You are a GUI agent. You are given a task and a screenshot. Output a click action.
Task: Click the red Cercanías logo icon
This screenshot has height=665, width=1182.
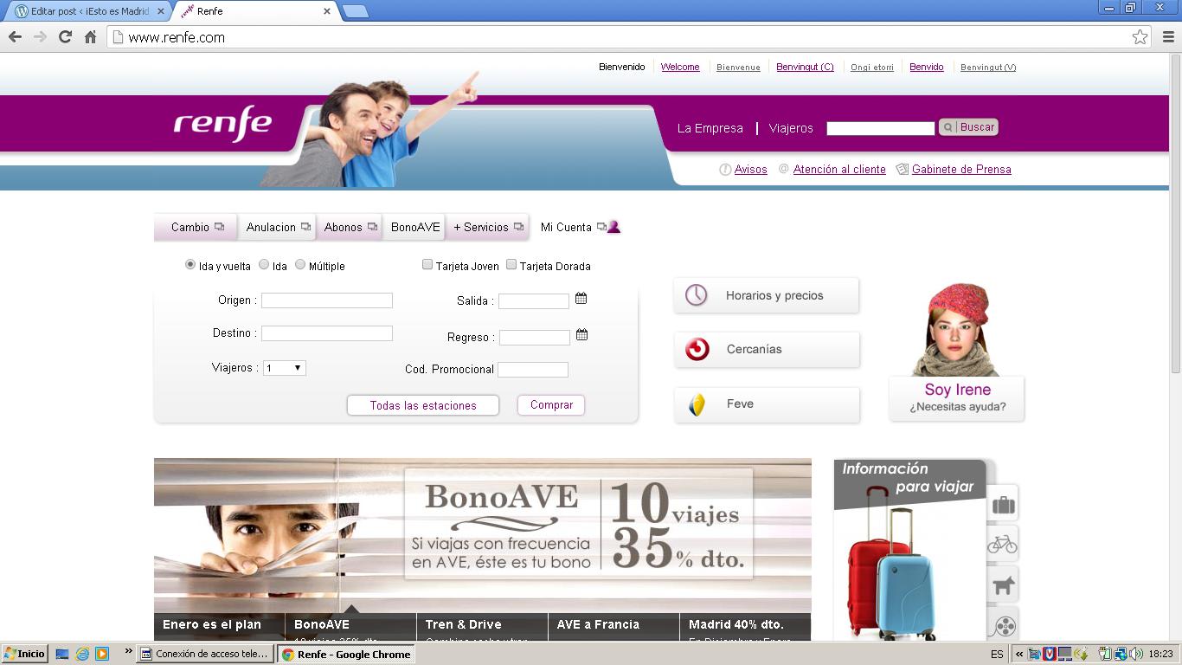[697, 349]
